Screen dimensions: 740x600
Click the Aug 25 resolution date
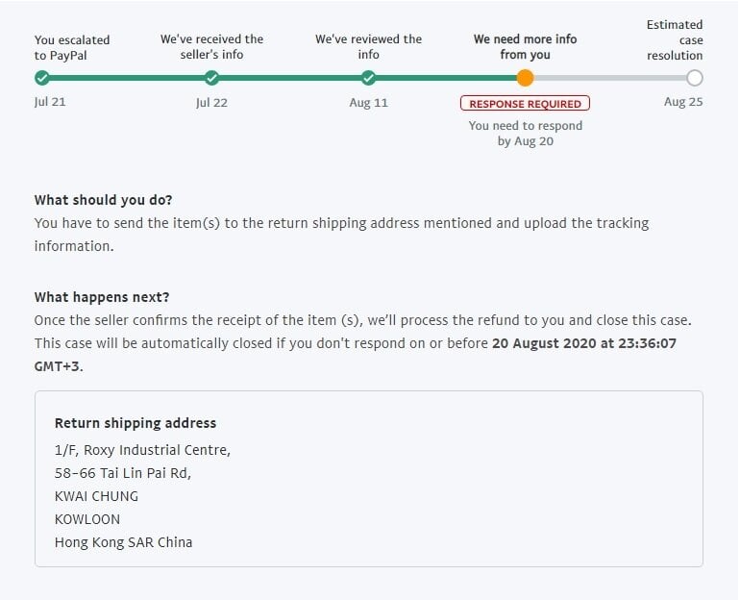683,103
